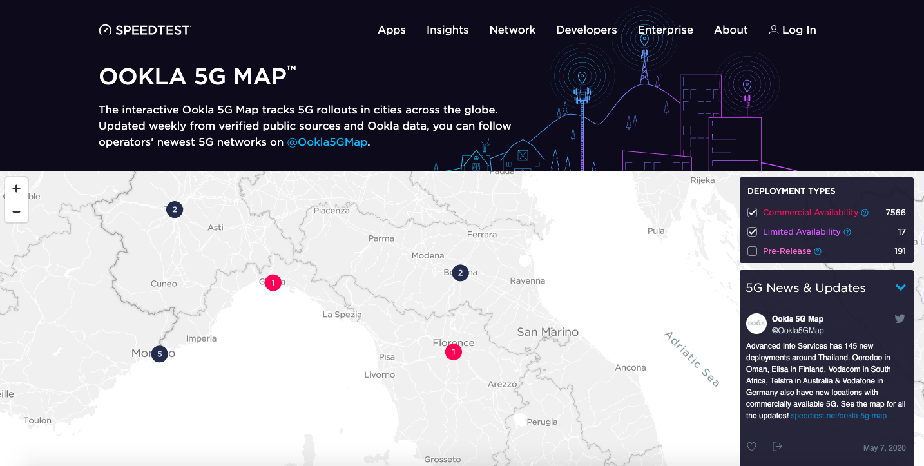
Task: Click the Piacenza map label
Action: [x=331, y=210]
